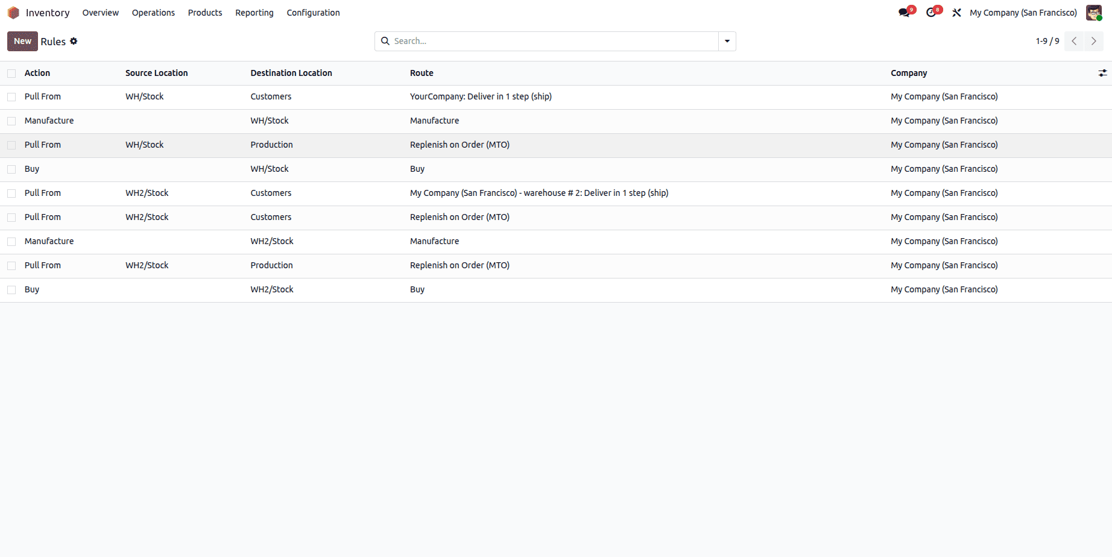Click WH2/Stock destination in the Manufacture row
This screenshot has width=1112, height=557.
coord(272,241)
